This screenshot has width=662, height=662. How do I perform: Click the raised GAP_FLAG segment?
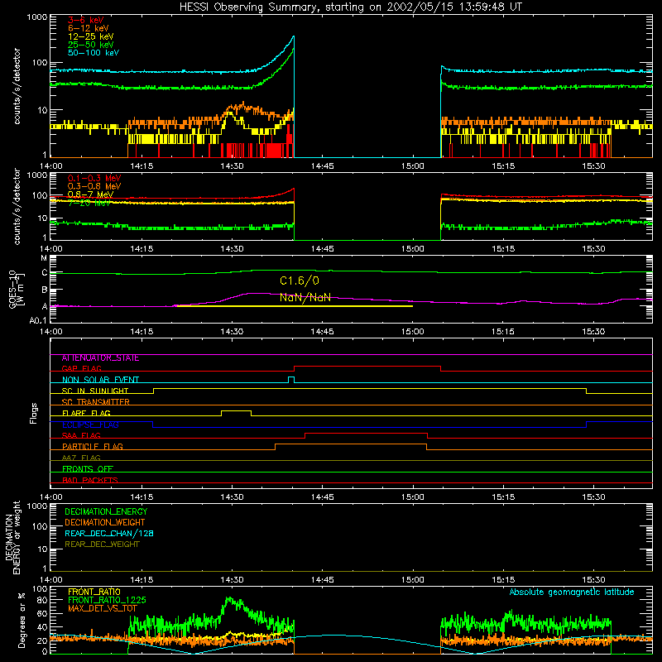(367, 367)
